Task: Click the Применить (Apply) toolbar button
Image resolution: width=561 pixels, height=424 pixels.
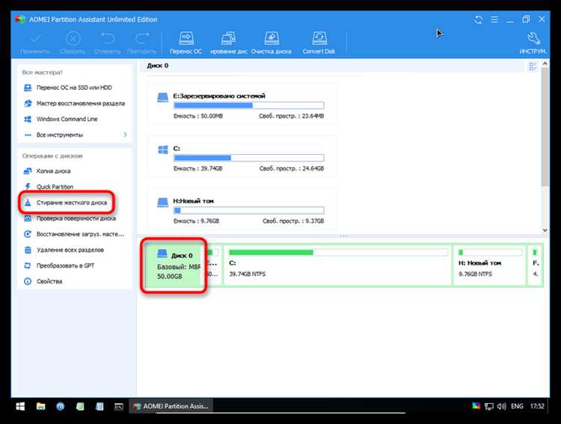Action: 35,43
